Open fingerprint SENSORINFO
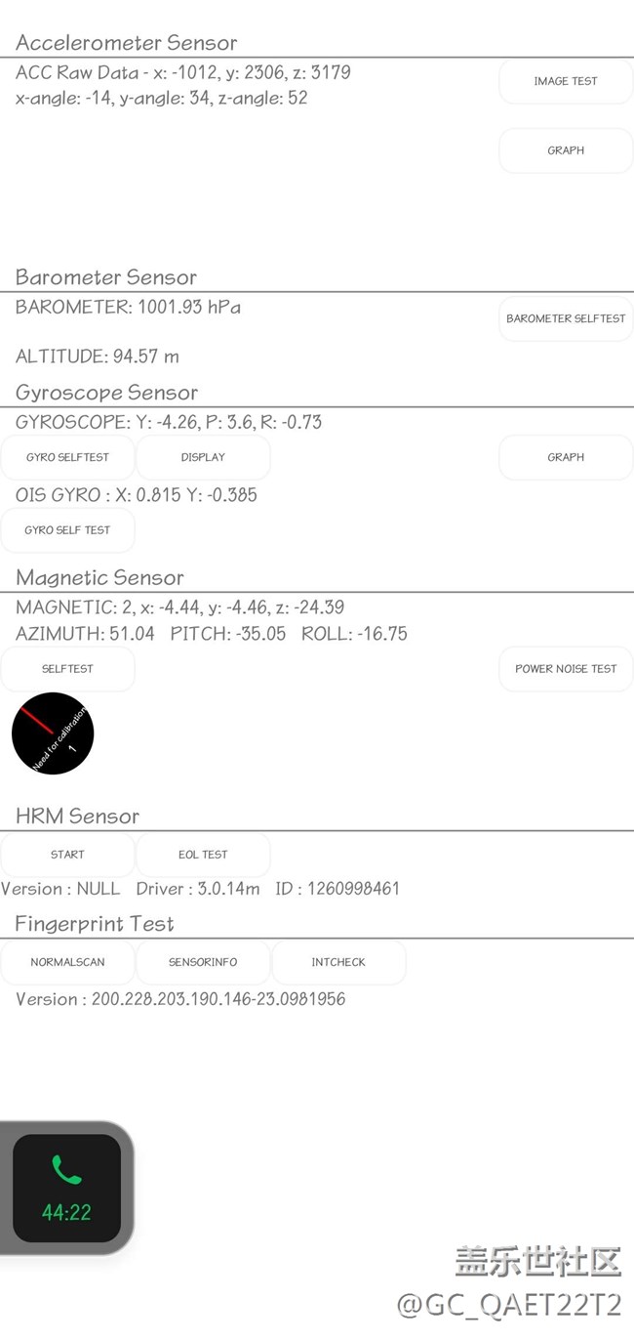The height and width of the screenshot is (1340, 634). tap(203, 962)
